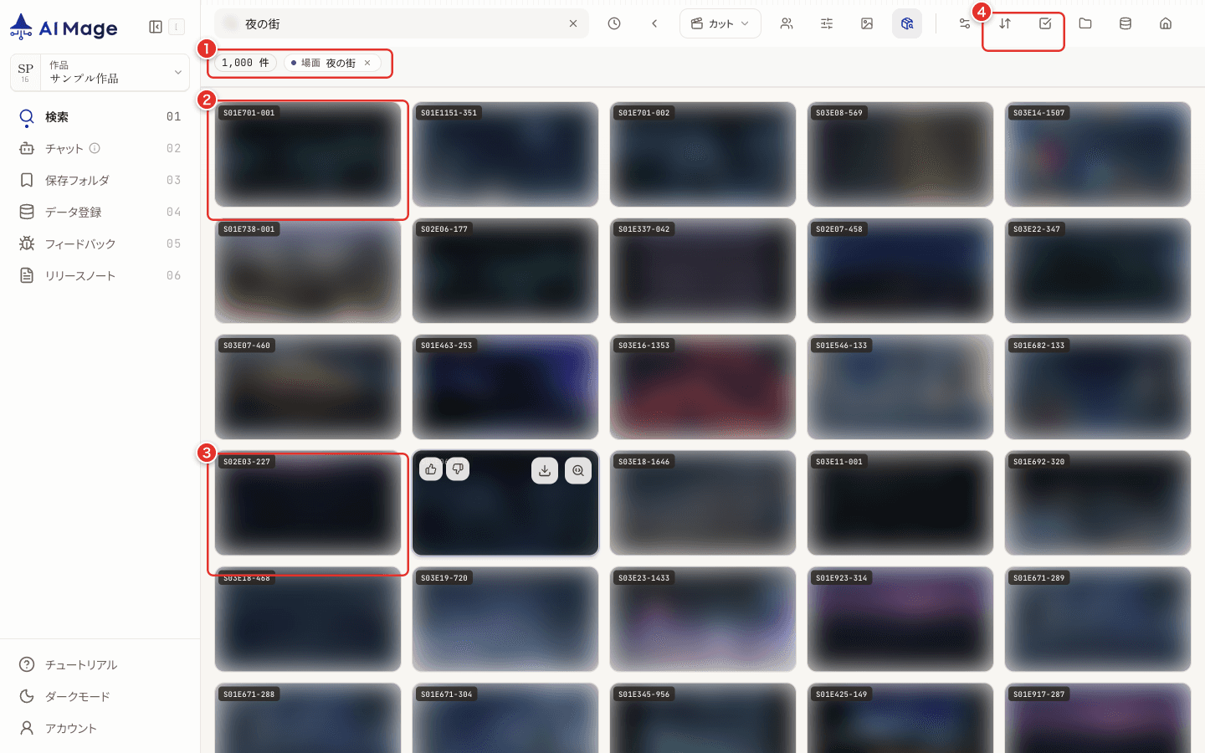Click the S03E07-460 label
The image size is (1205, 753).
[247, 346]
